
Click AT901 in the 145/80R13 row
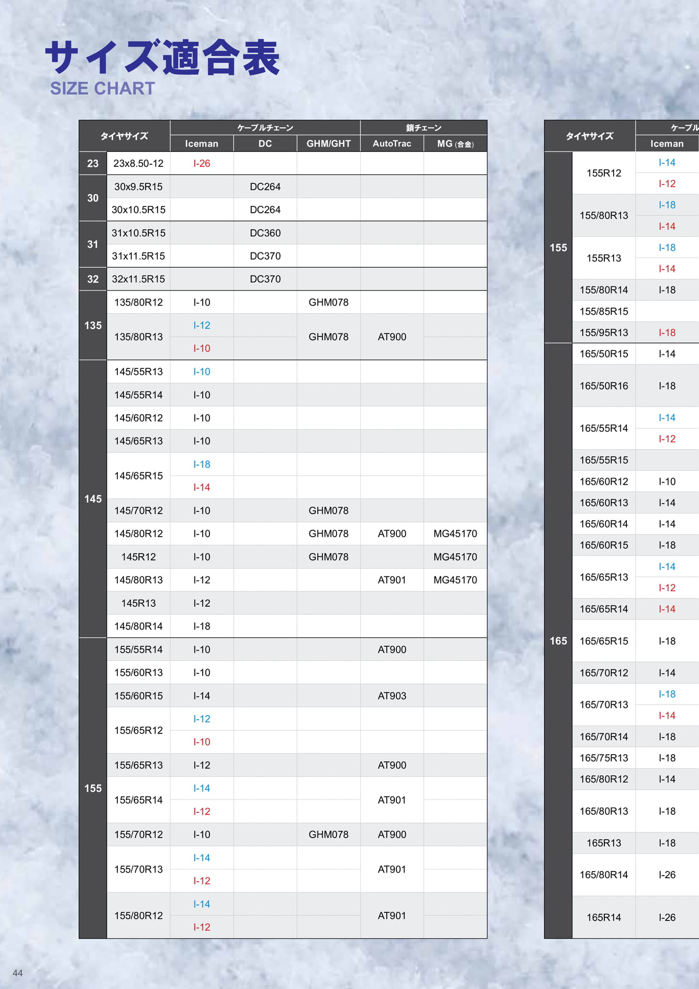click(x=392, y=580)
